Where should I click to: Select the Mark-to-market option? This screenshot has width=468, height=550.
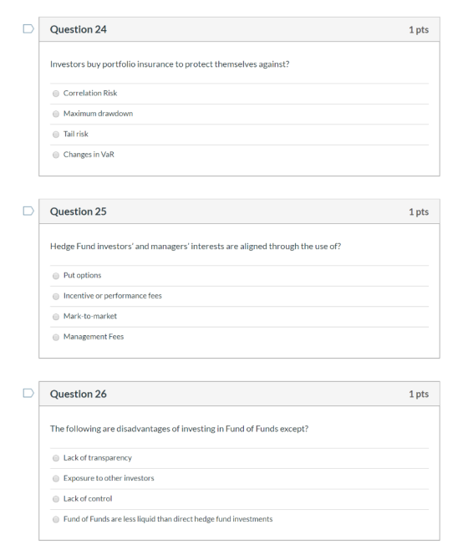(56, 317)
